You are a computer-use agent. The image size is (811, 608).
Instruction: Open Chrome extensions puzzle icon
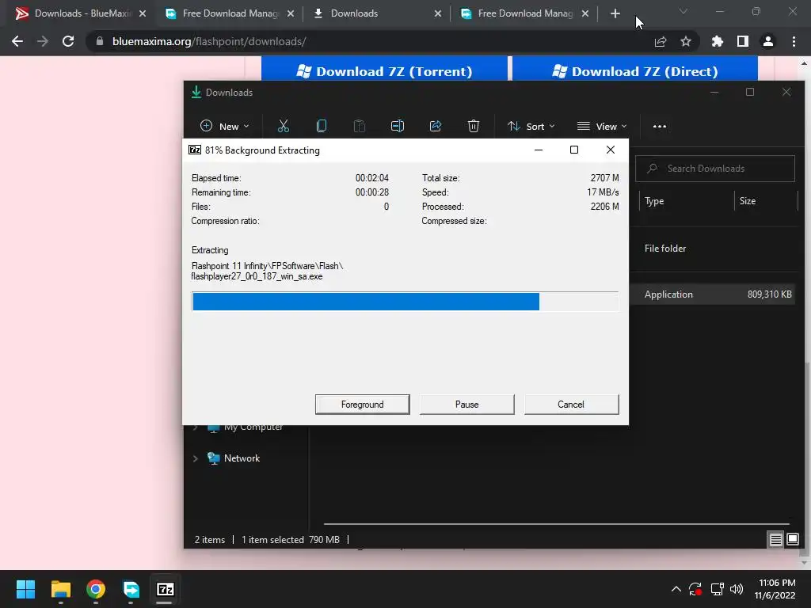coord(717,41)
